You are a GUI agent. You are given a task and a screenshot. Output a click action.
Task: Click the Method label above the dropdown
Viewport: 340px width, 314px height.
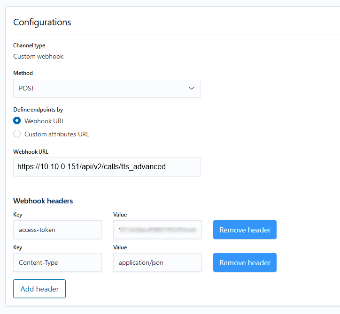click(23, 73)
